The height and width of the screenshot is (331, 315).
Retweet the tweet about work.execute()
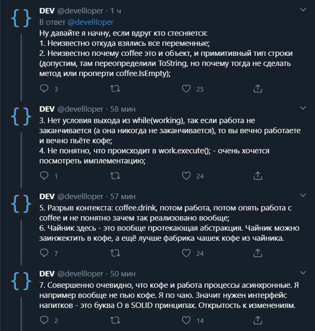(115, 176)
